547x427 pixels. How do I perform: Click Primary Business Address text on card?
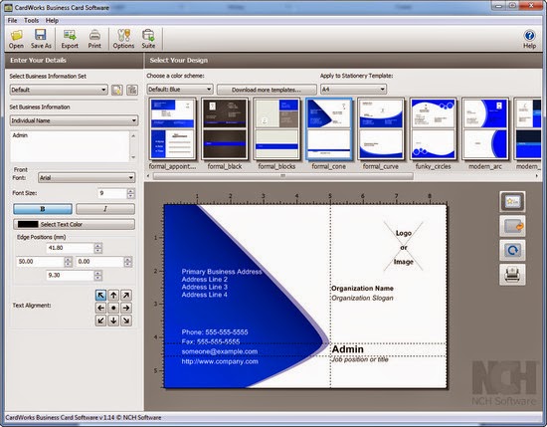pyautogui.click(x=222, y=272)
